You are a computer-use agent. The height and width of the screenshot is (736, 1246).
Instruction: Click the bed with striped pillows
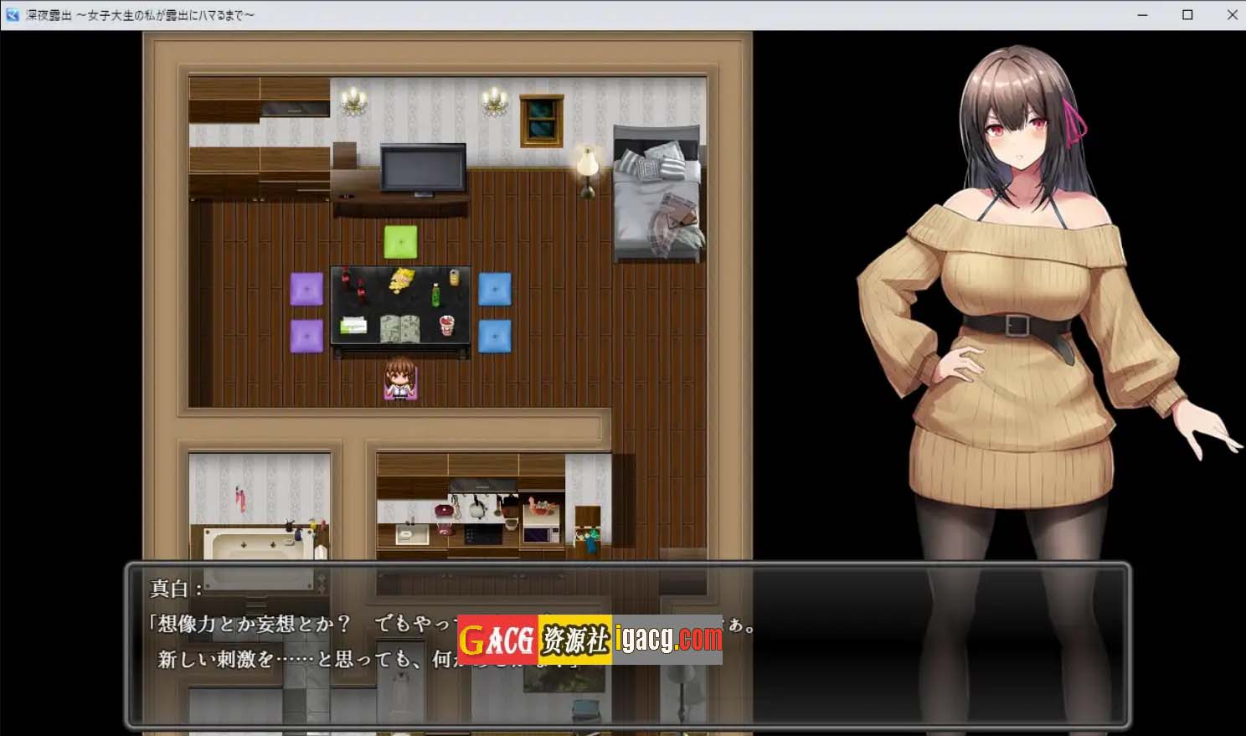point(657,193)
